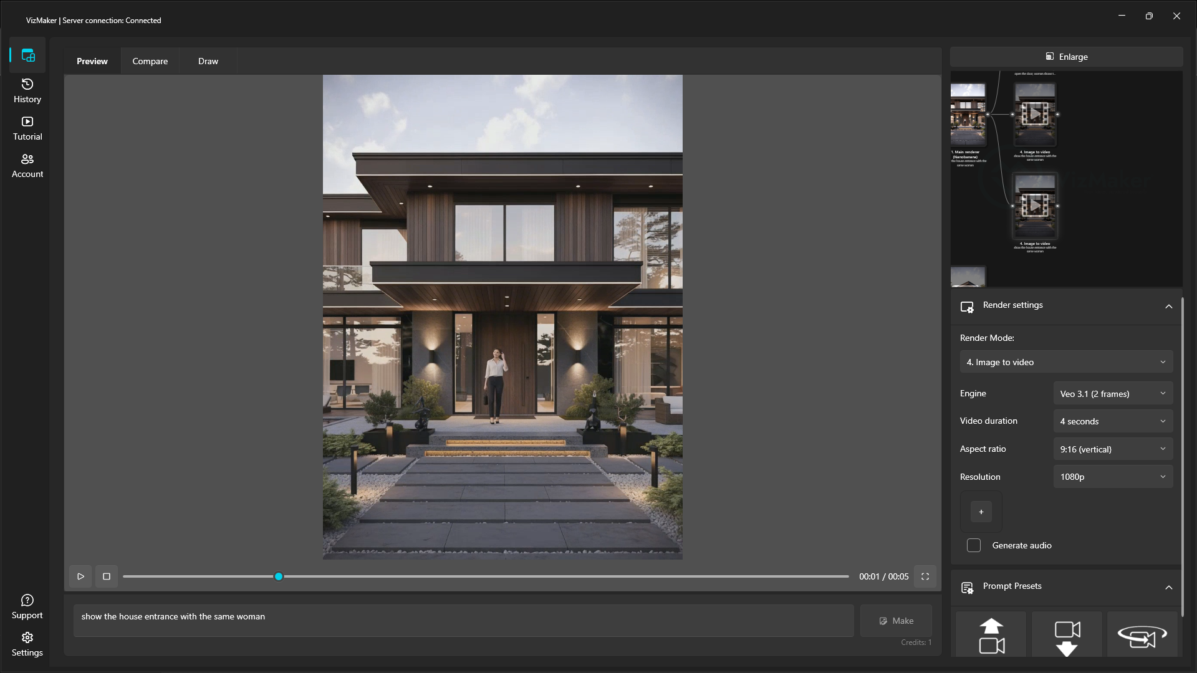Image resolution: width=1197 pixels, height=673 pixels.
Task: Switch to the Compare tab
Action: coord(150,61)
